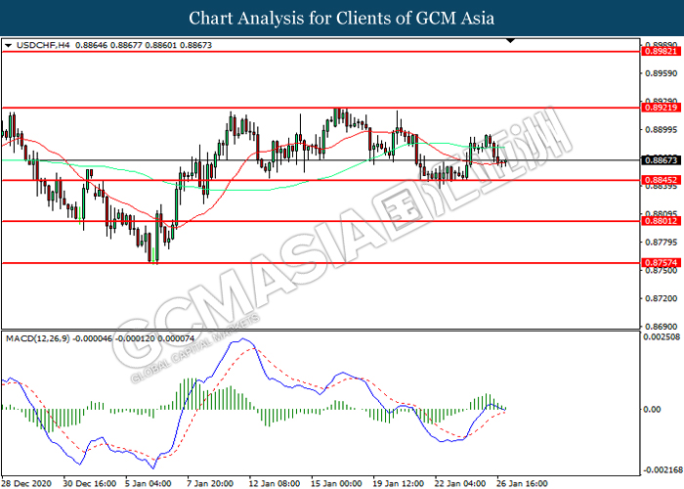Select the 0.89821 red price label
684x489 pixels.
click(662, 52)
